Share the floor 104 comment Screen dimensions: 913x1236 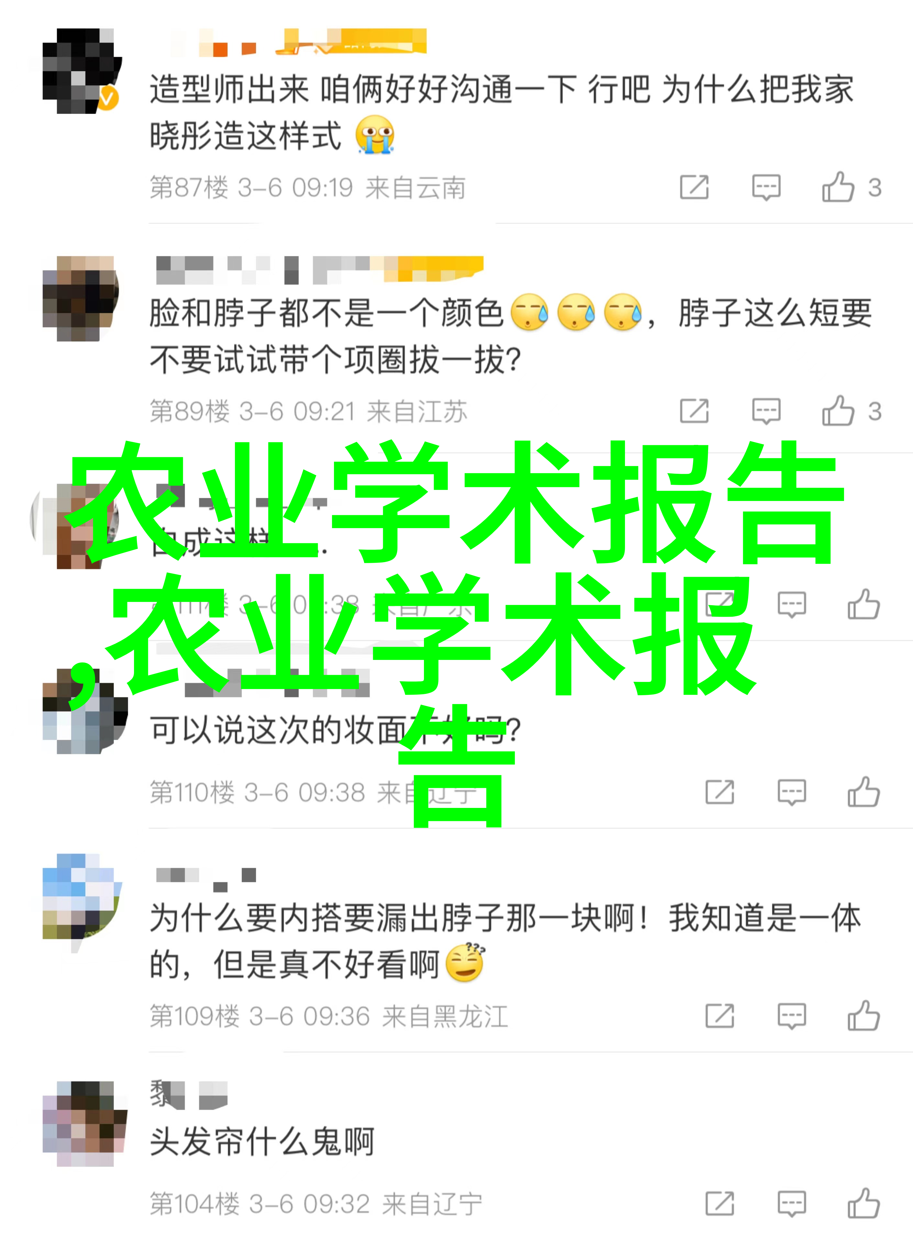pyautogui.click(x=719, y=1204)
